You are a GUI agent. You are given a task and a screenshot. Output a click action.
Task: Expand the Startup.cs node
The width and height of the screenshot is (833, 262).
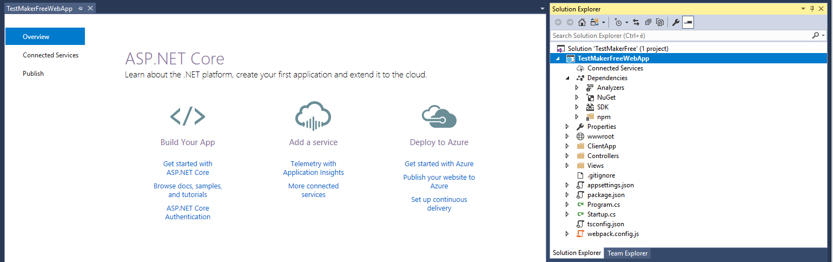click(567, 214)
